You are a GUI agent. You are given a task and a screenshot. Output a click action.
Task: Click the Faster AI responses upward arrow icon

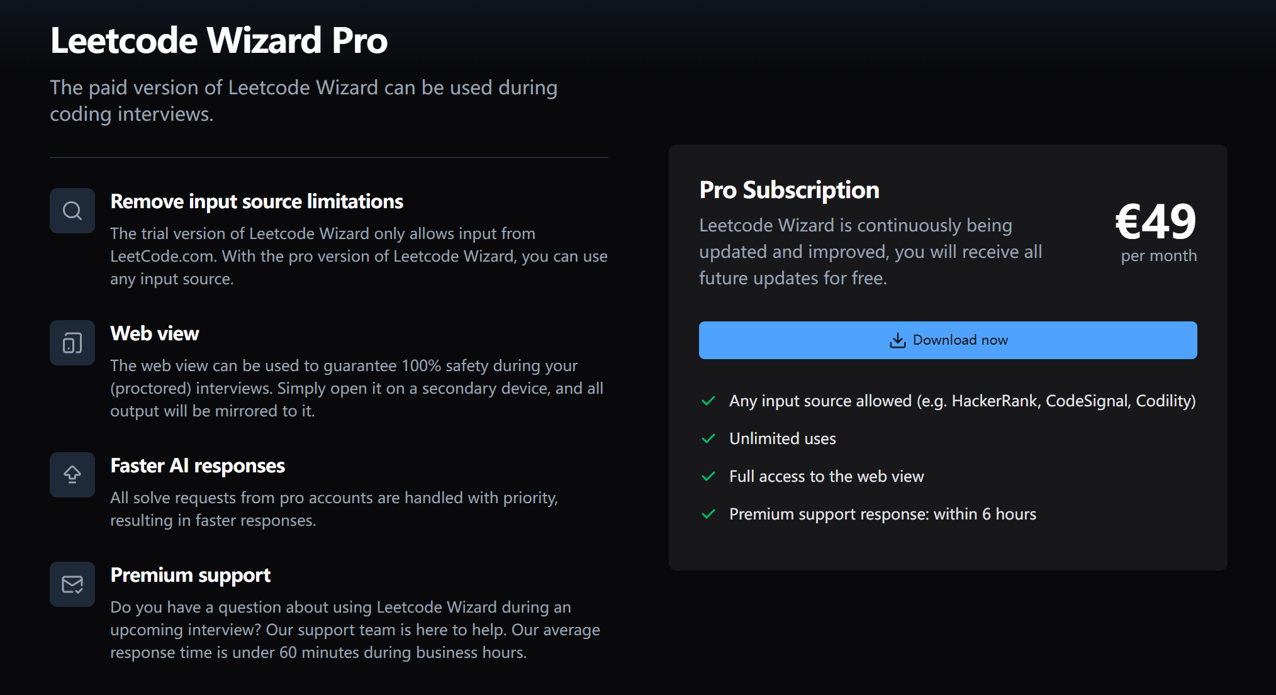[x=72, y=475]
